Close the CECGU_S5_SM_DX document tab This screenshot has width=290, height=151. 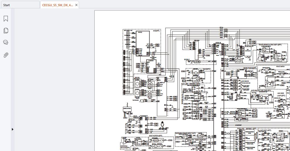click(76, 5)
